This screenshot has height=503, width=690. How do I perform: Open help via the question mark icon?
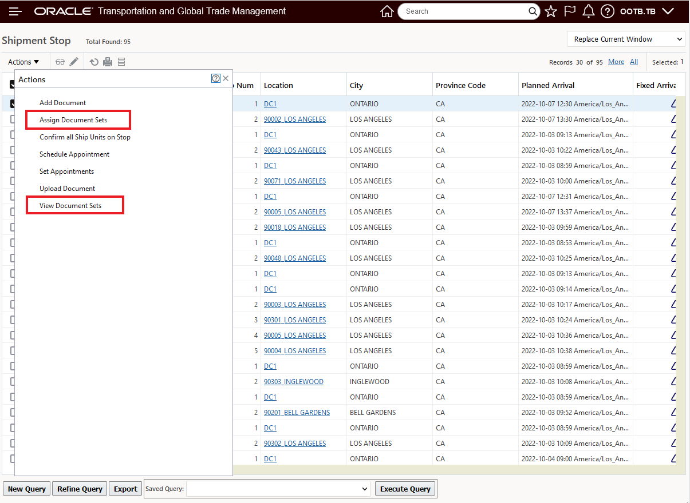click(607, 11)
